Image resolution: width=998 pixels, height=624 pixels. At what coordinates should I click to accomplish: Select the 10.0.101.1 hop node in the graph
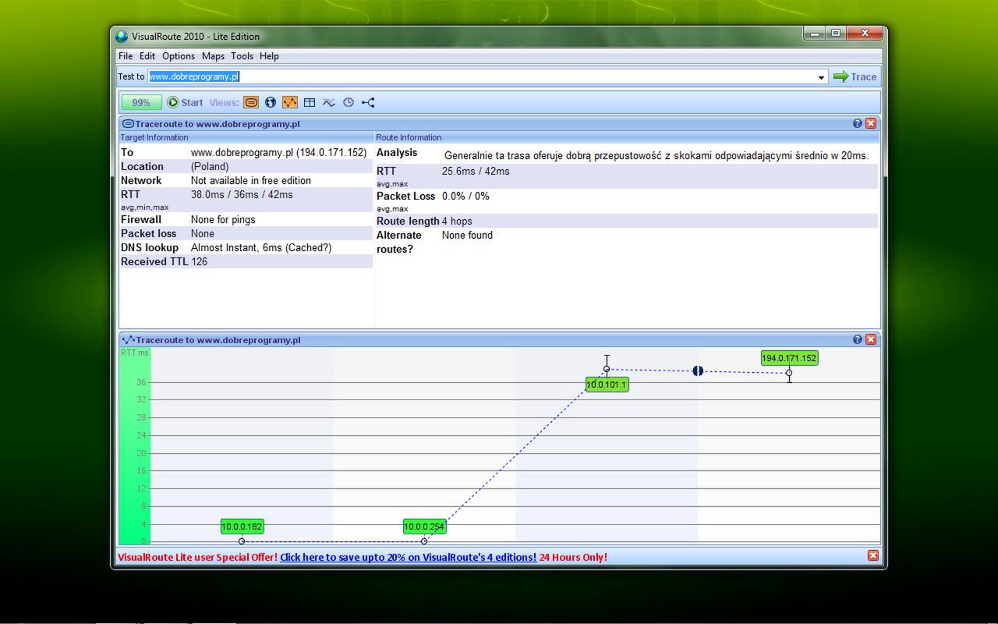607,385
